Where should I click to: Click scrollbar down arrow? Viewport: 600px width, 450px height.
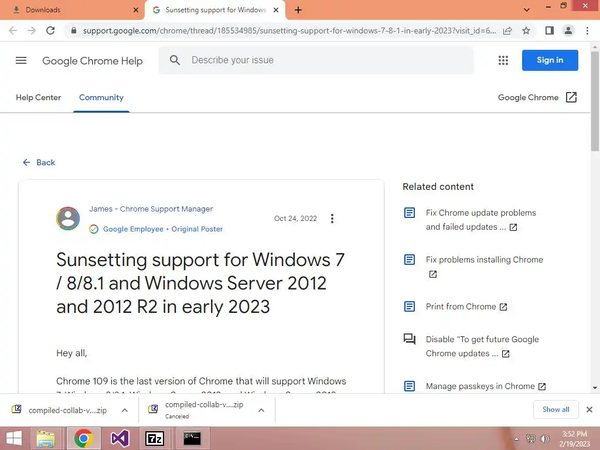(x=595, y=388)
